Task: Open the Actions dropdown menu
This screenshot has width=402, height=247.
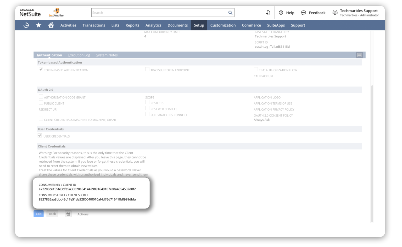Action: (x=83, y=214)
